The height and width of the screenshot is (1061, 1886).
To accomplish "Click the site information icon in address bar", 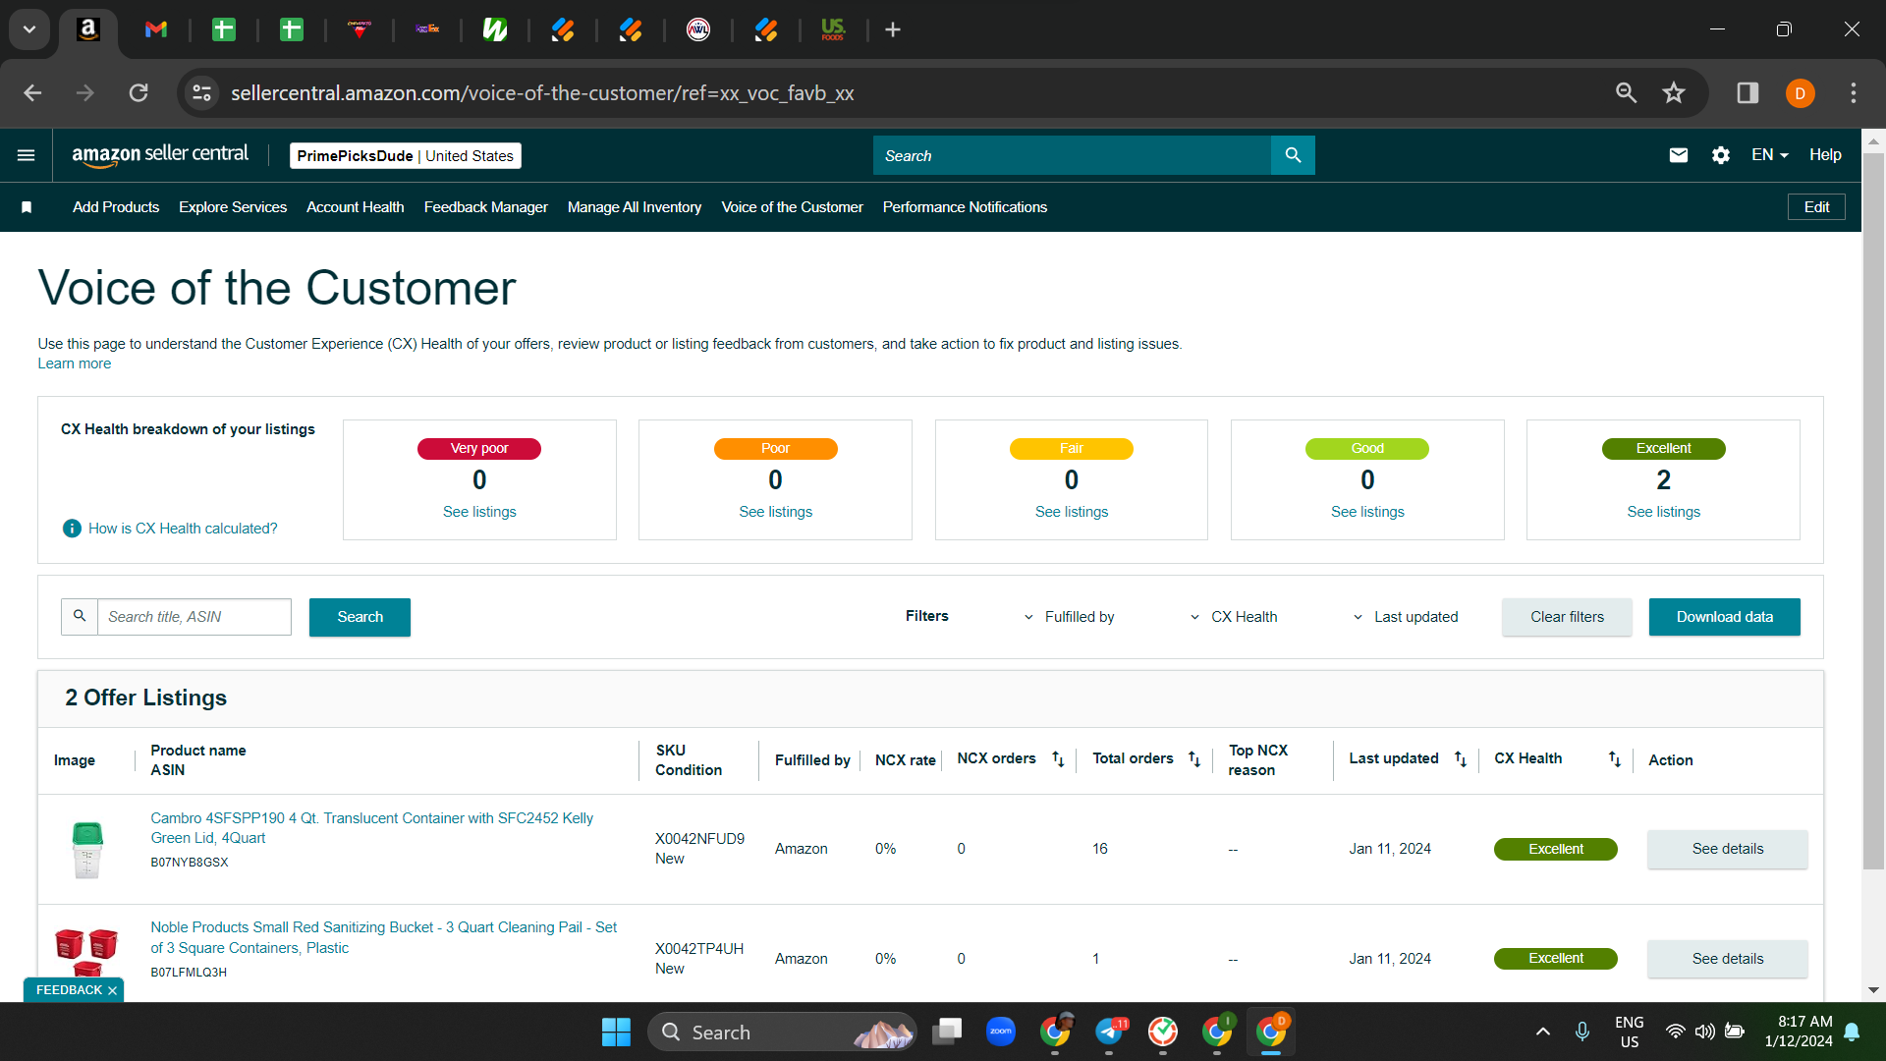I will pyautogui.click(x=201, y=93).
